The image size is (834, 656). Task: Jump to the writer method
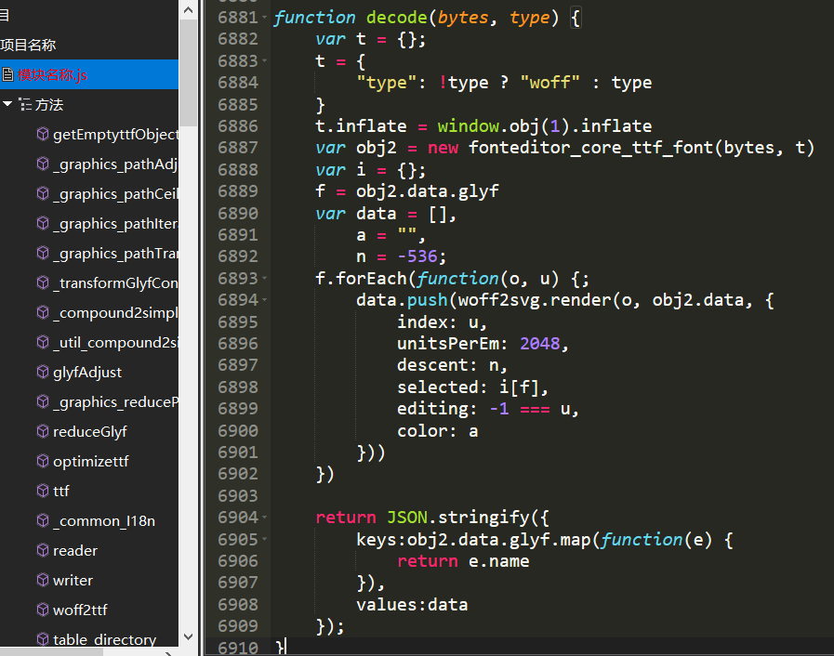pos(73,581)
